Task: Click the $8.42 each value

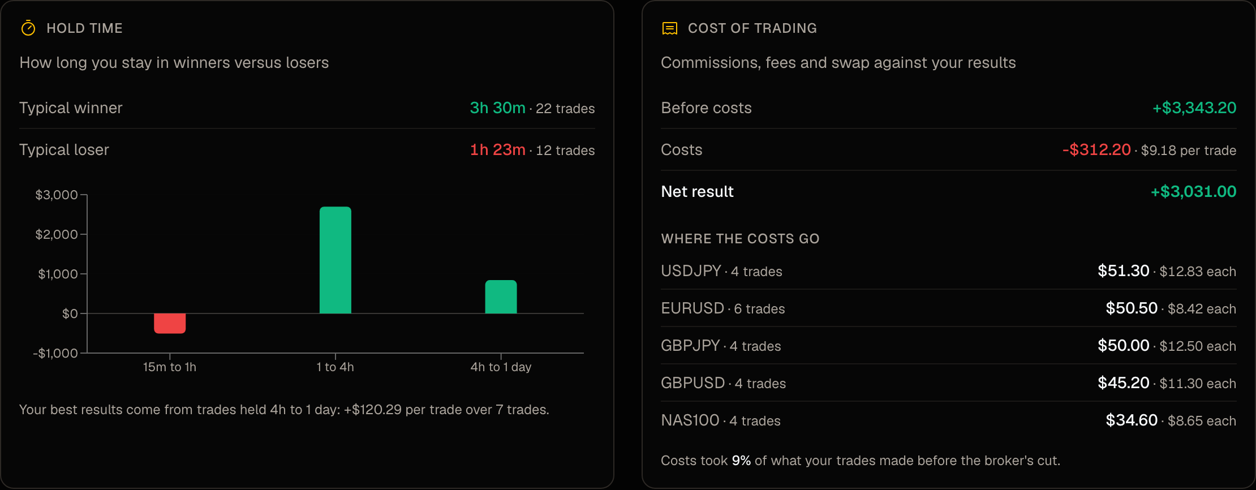Action: (1202, 309)
